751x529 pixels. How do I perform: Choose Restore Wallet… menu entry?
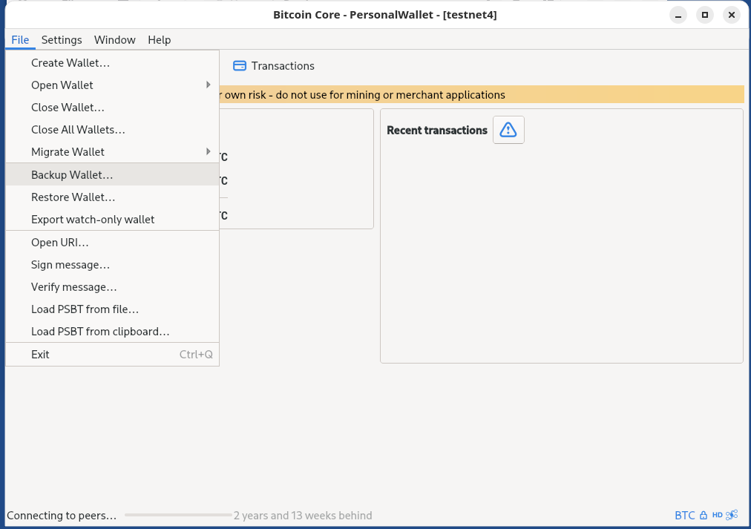click(113, 197)
